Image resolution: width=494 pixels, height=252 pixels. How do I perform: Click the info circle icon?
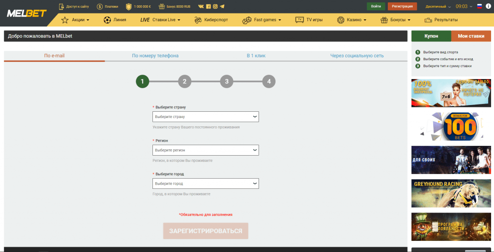[488, 6]
